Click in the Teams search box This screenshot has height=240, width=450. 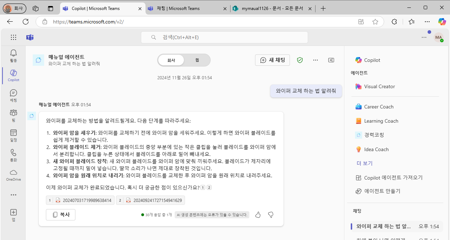point(224,37)
